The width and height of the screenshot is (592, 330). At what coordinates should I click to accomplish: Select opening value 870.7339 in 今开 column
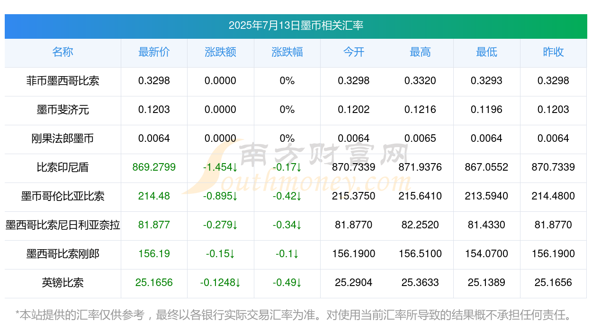tap(354, 167)
